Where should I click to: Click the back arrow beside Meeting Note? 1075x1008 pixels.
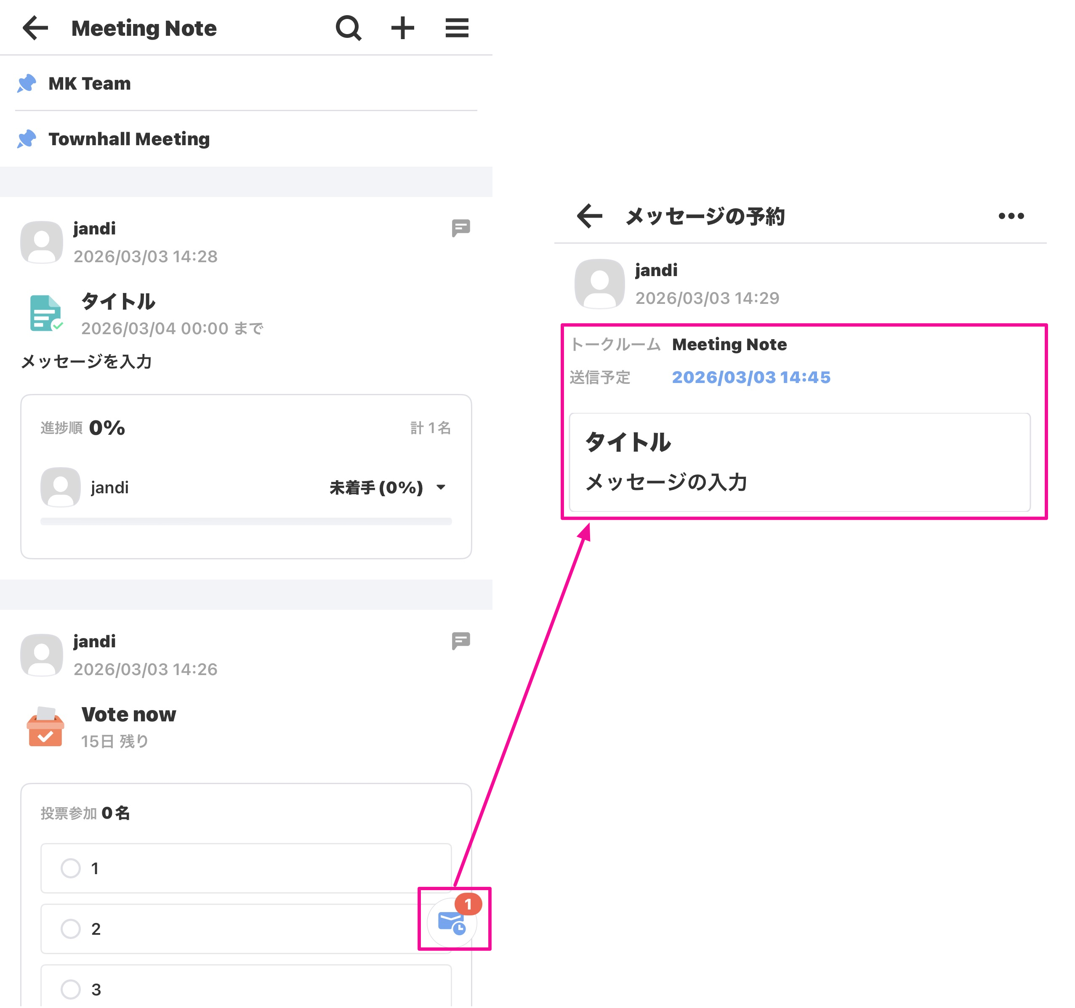point(36,28)
